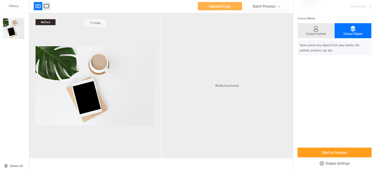Click the chevron arrow next to Download
Viewport: 376px width, 172px height.
[x=370, y=6]
